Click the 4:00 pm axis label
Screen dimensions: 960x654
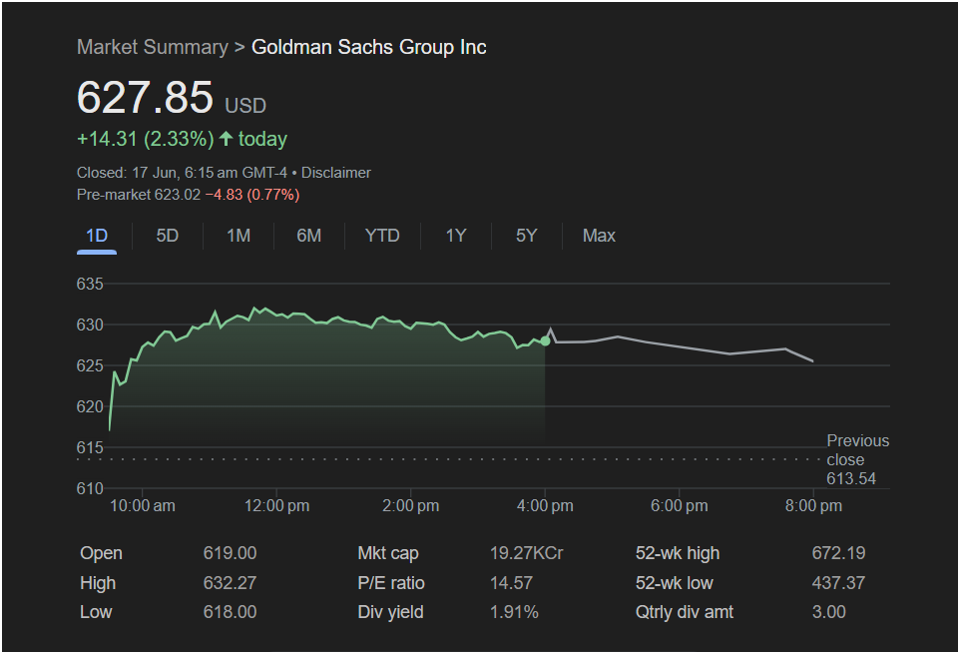[x=545, y=506]
